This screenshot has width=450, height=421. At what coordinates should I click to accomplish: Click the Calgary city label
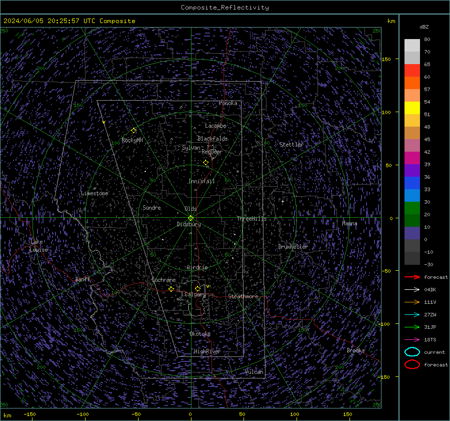click(x=195, y=294)
